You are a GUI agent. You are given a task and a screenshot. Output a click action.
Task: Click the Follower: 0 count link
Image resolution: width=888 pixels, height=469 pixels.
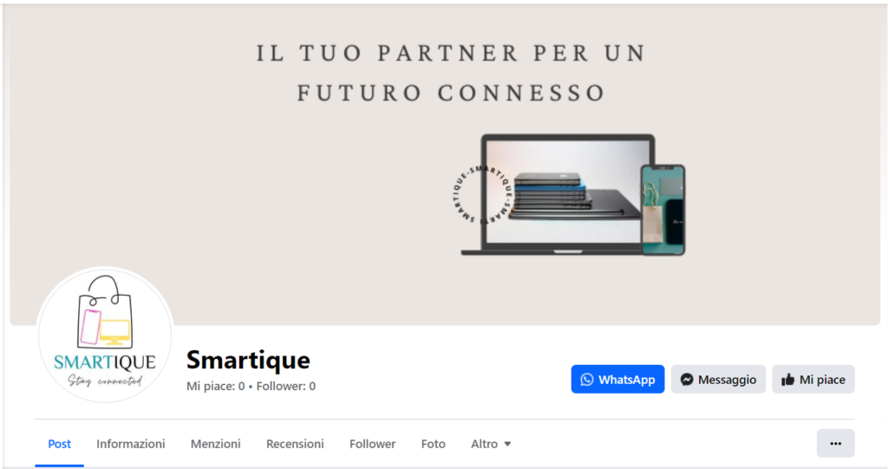point(286,387)
